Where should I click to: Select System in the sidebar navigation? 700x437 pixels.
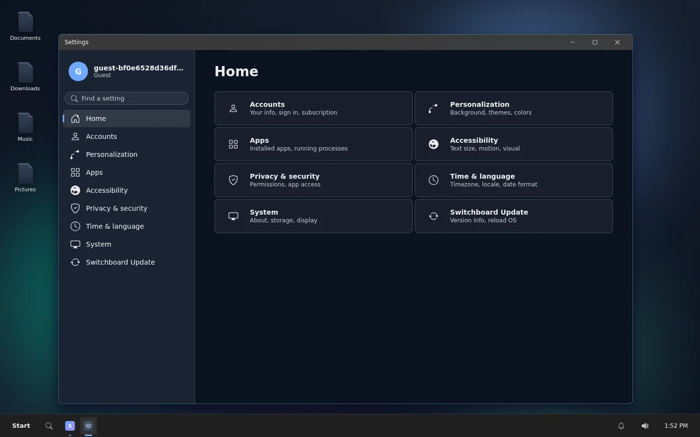click(127, 244)
